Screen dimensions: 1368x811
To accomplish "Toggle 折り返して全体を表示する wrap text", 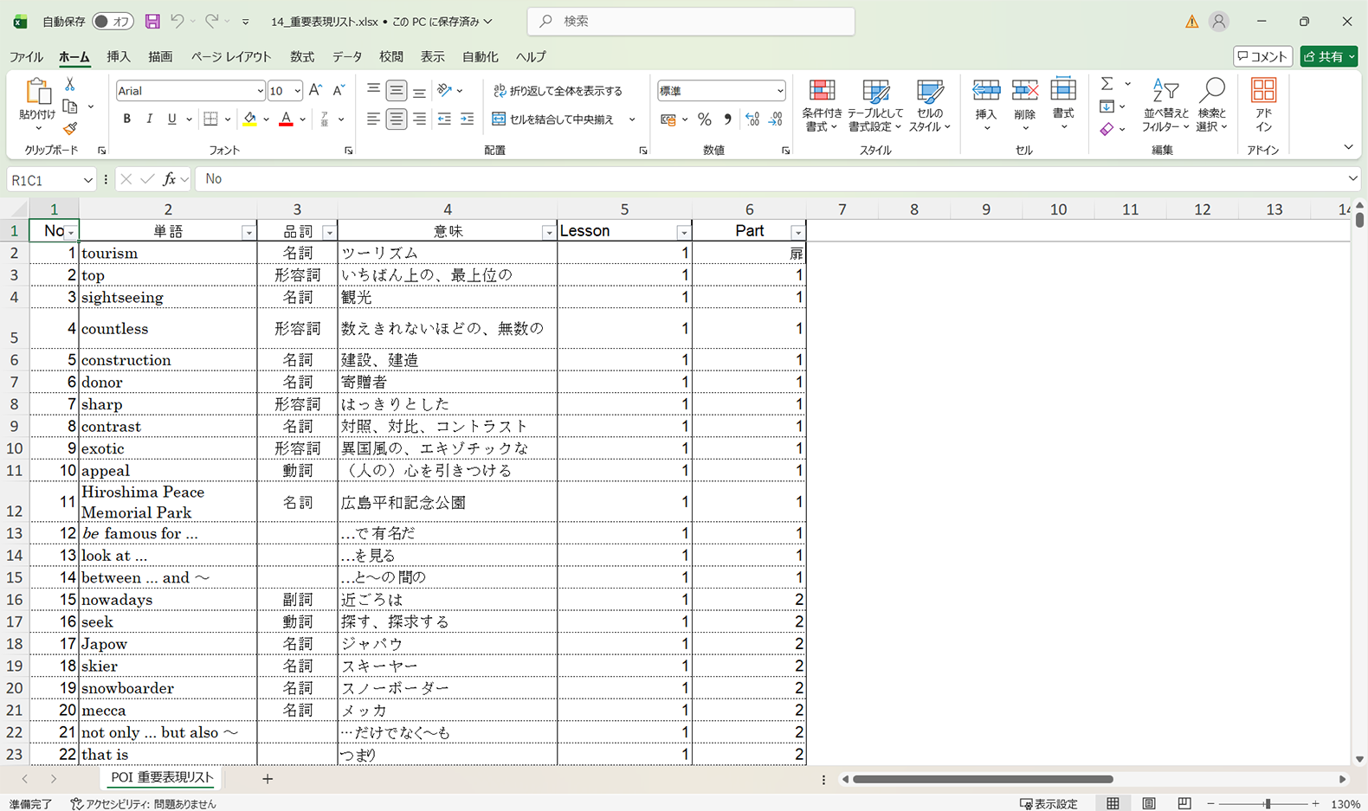I will click(558, 91).
